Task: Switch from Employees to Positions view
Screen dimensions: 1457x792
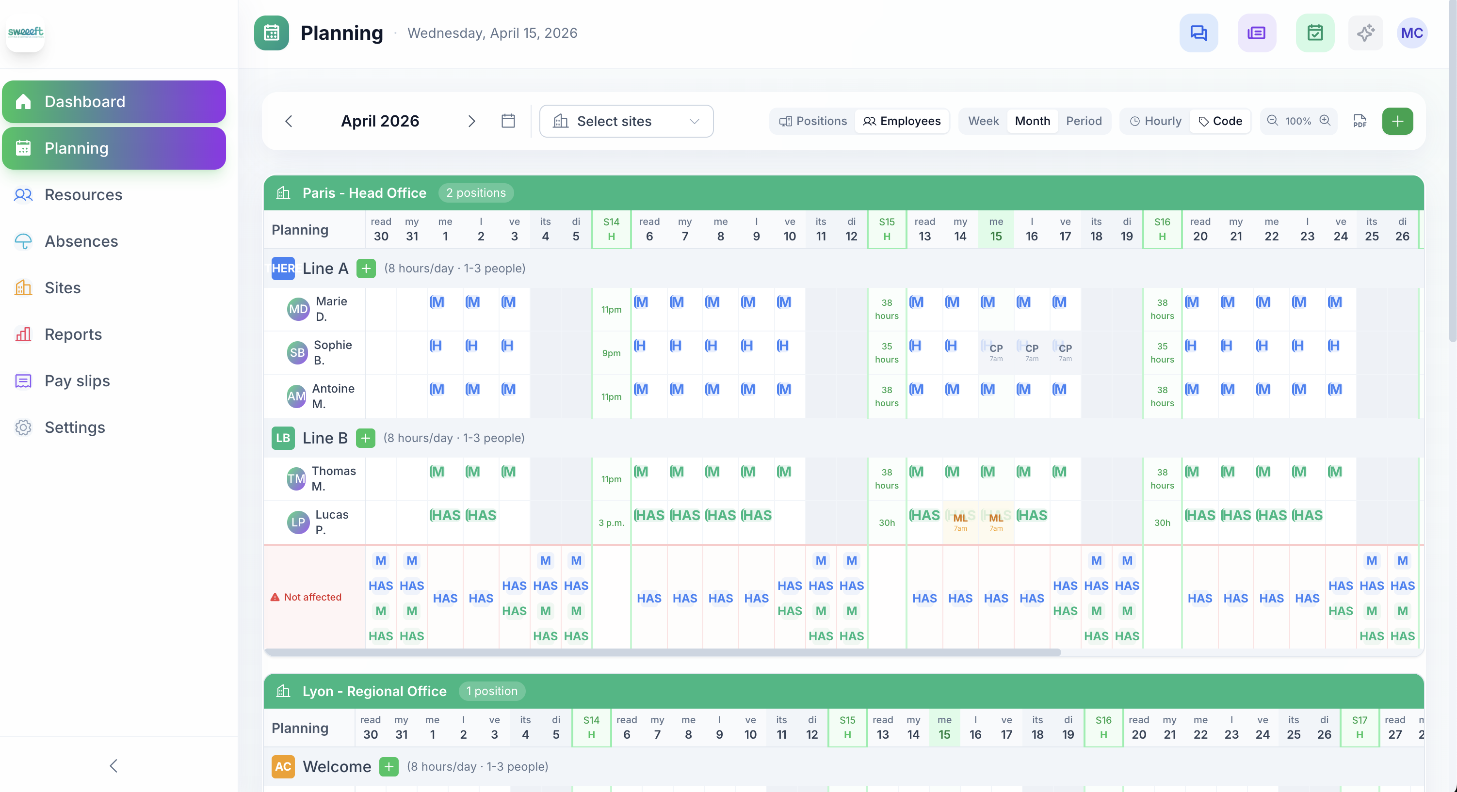Action: [812, 121]
